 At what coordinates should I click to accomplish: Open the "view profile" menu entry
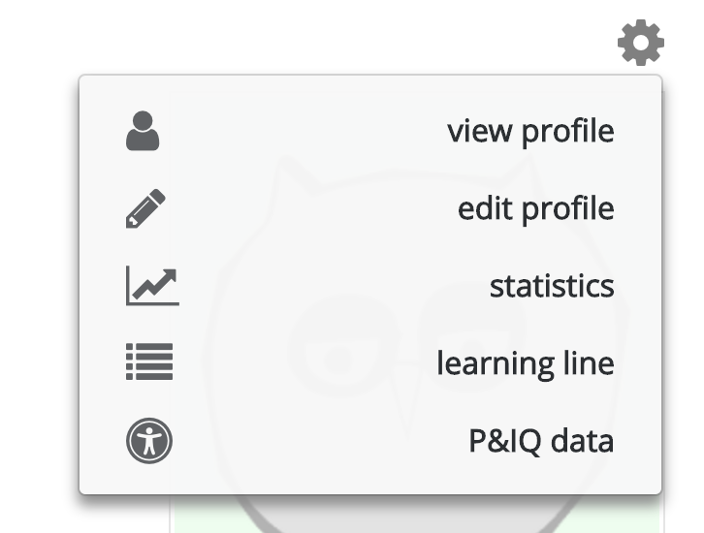(x=370, y=131)
